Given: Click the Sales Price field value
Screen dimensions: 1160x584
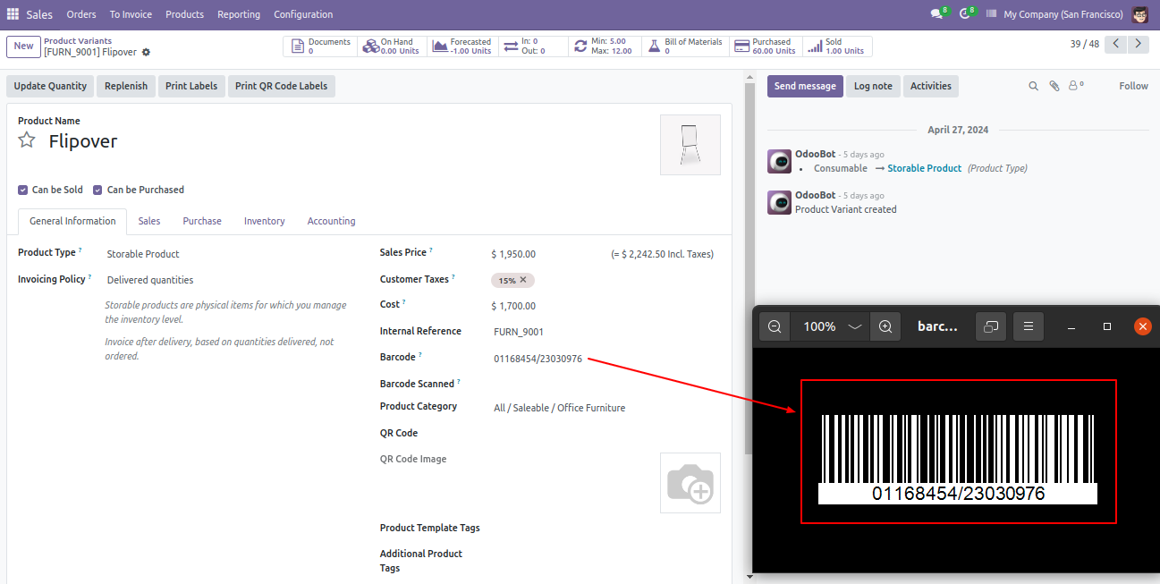Looking at the screenshot, I should tap(514, 254).
